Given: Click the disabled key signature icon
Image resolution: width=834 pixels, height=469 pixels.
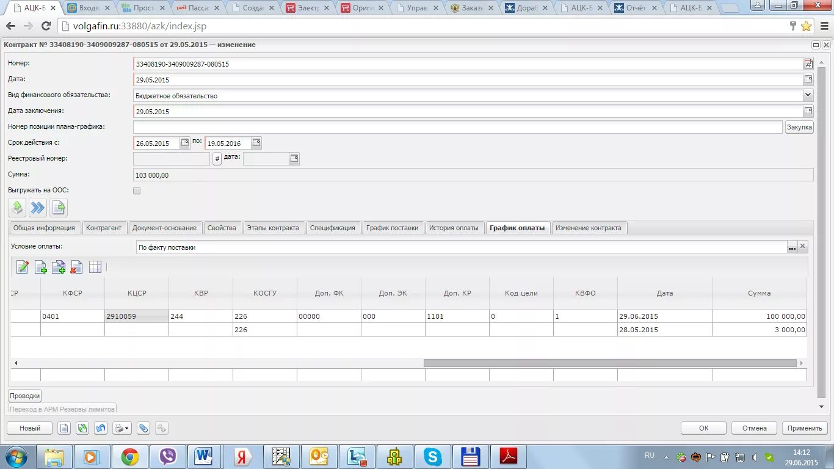Looking at the screenshot, I should (162, 428).
